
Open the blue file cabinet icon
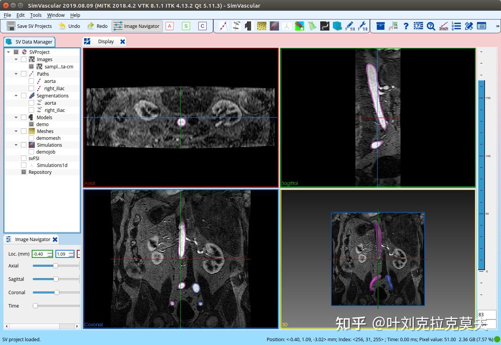[x=337, y=26]
